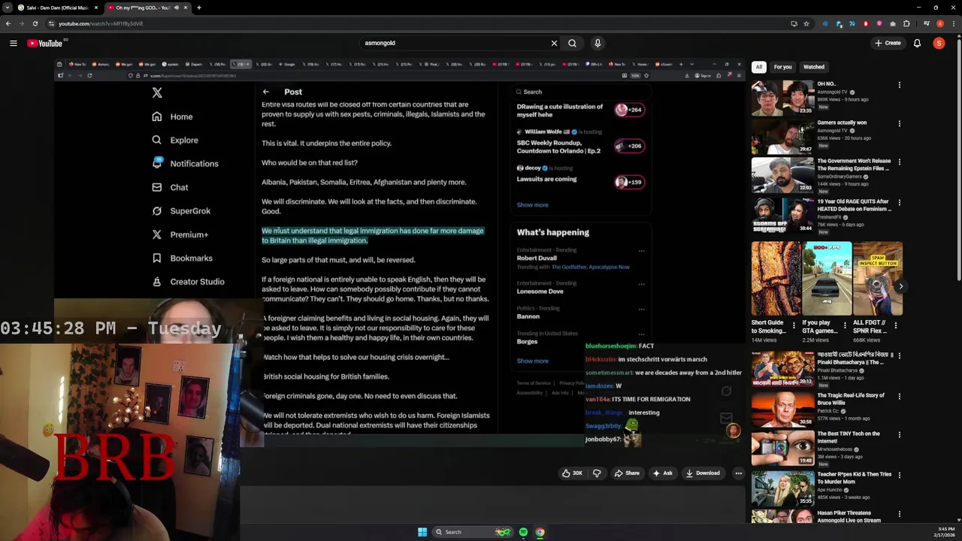
Task: Open Chrome extensions puzzle menu
Action: [x=906, y=23]
